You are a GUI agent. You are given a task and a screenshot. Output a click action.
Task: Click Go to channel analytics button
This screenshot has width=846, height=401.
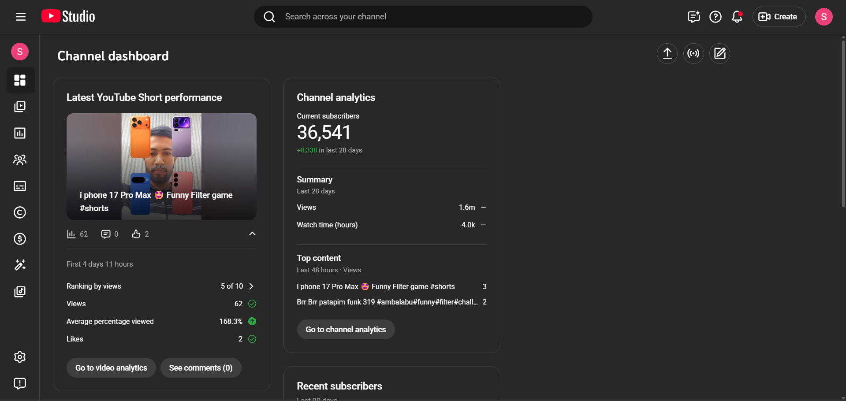(x=346, y=330)
